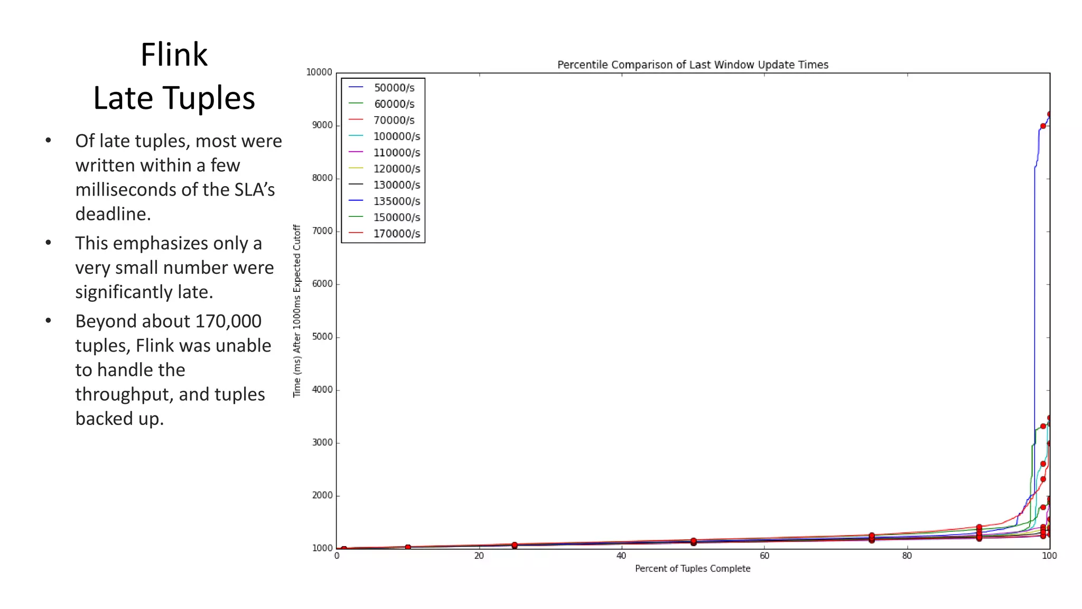Click the y-axis tick value 6000
This screenshot has width=1082, height=609.
(x=322, y=284)
